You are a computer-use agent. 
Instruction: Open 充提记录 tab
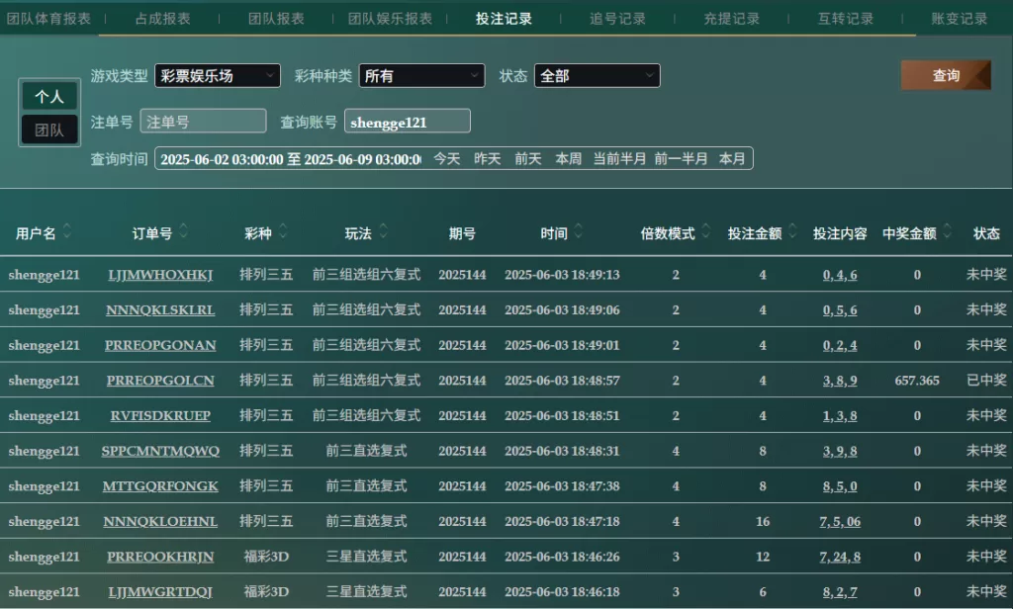tap(731, 19)
